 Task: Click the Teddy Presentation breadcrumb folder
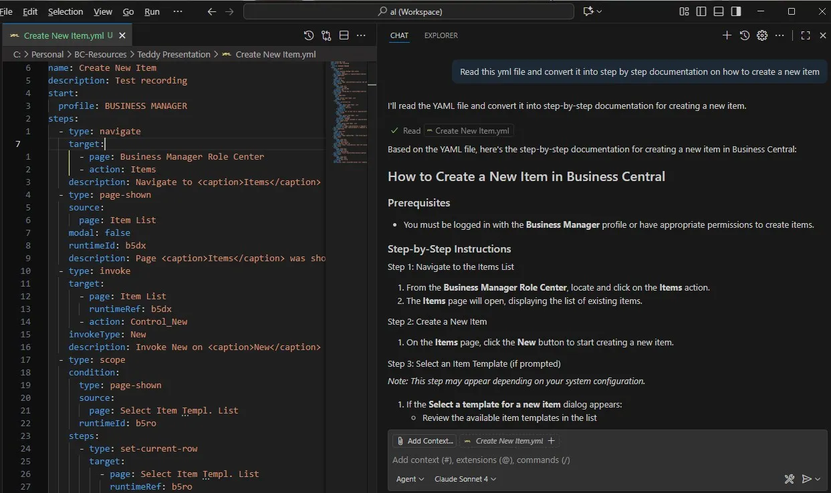tap(174, 54)
